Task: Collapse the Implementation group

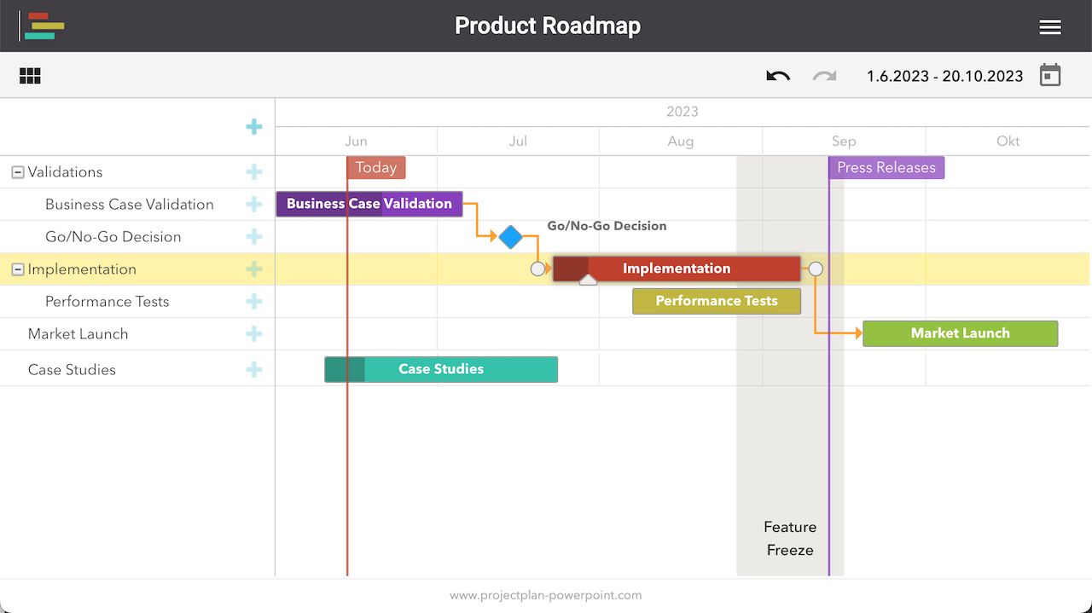Action: click(x=17, y=269)
